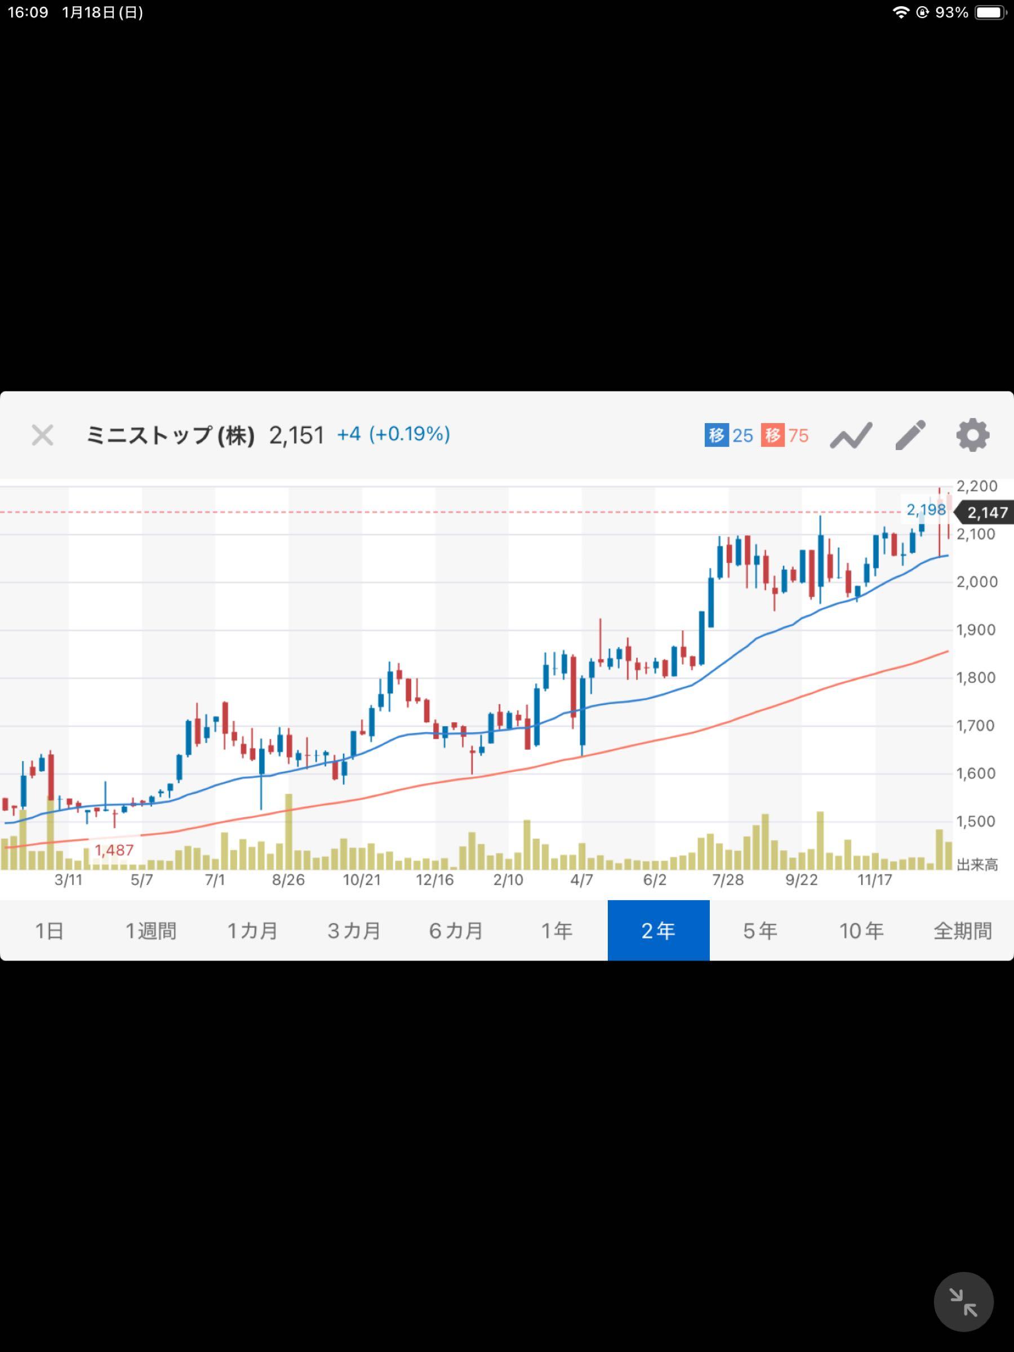Open chart settings gear icon
The height and width of the screenshot is (1352, 1014).
pos(972,435)
